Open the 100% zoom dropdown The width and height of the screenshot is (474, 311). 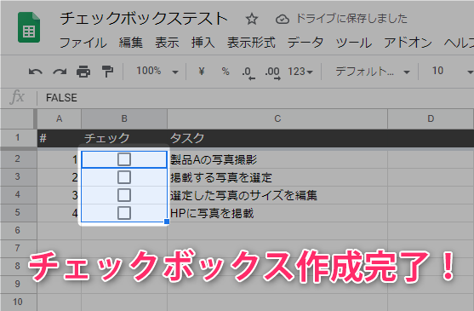point(157,72)
